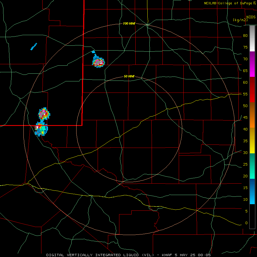Click the 50 NMI range ring label
The image size is (257, 257).
tap(129, 76)
